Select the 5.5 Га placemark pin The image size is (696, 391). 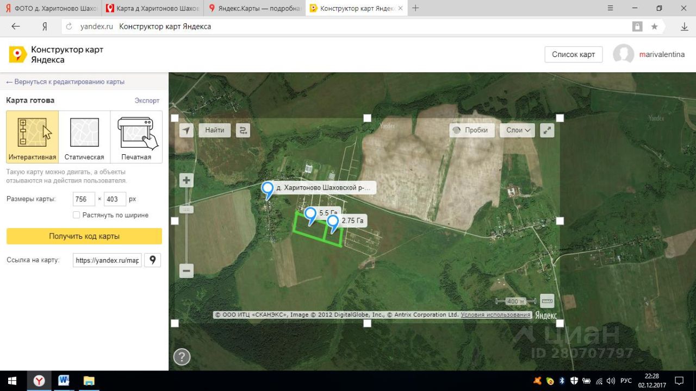pyautogui.click(x=310, y=216)
